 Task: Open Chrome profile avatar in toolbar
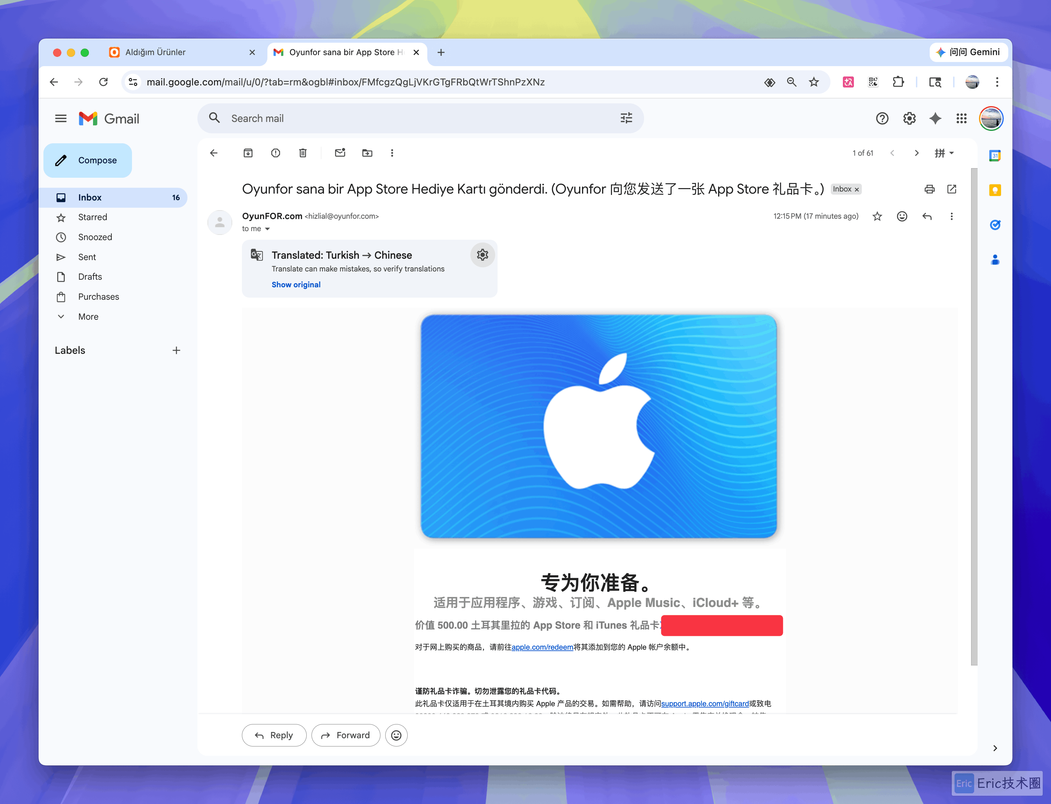point(972,82)
